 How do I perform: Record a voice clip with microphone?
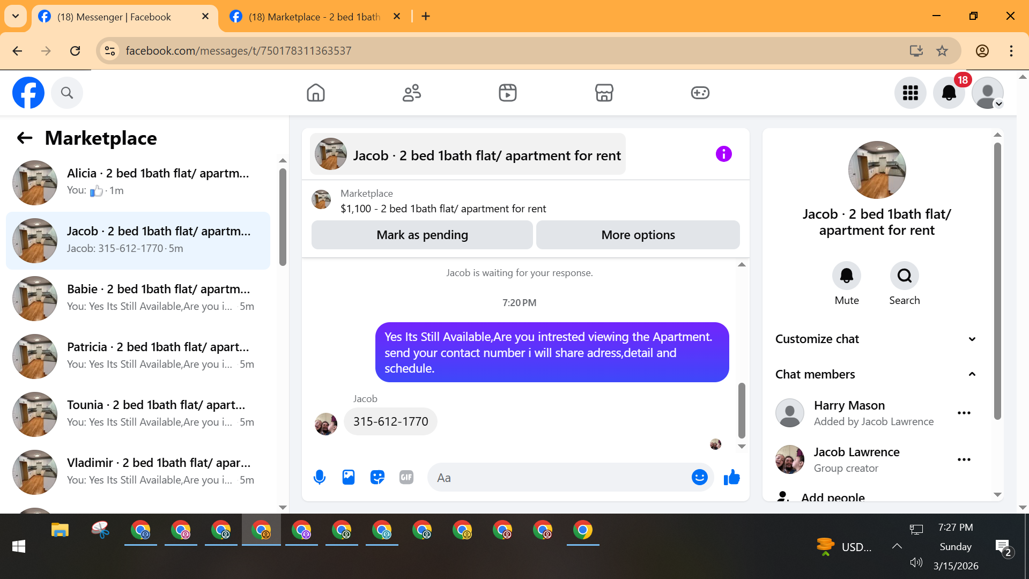tap(320, 477)
